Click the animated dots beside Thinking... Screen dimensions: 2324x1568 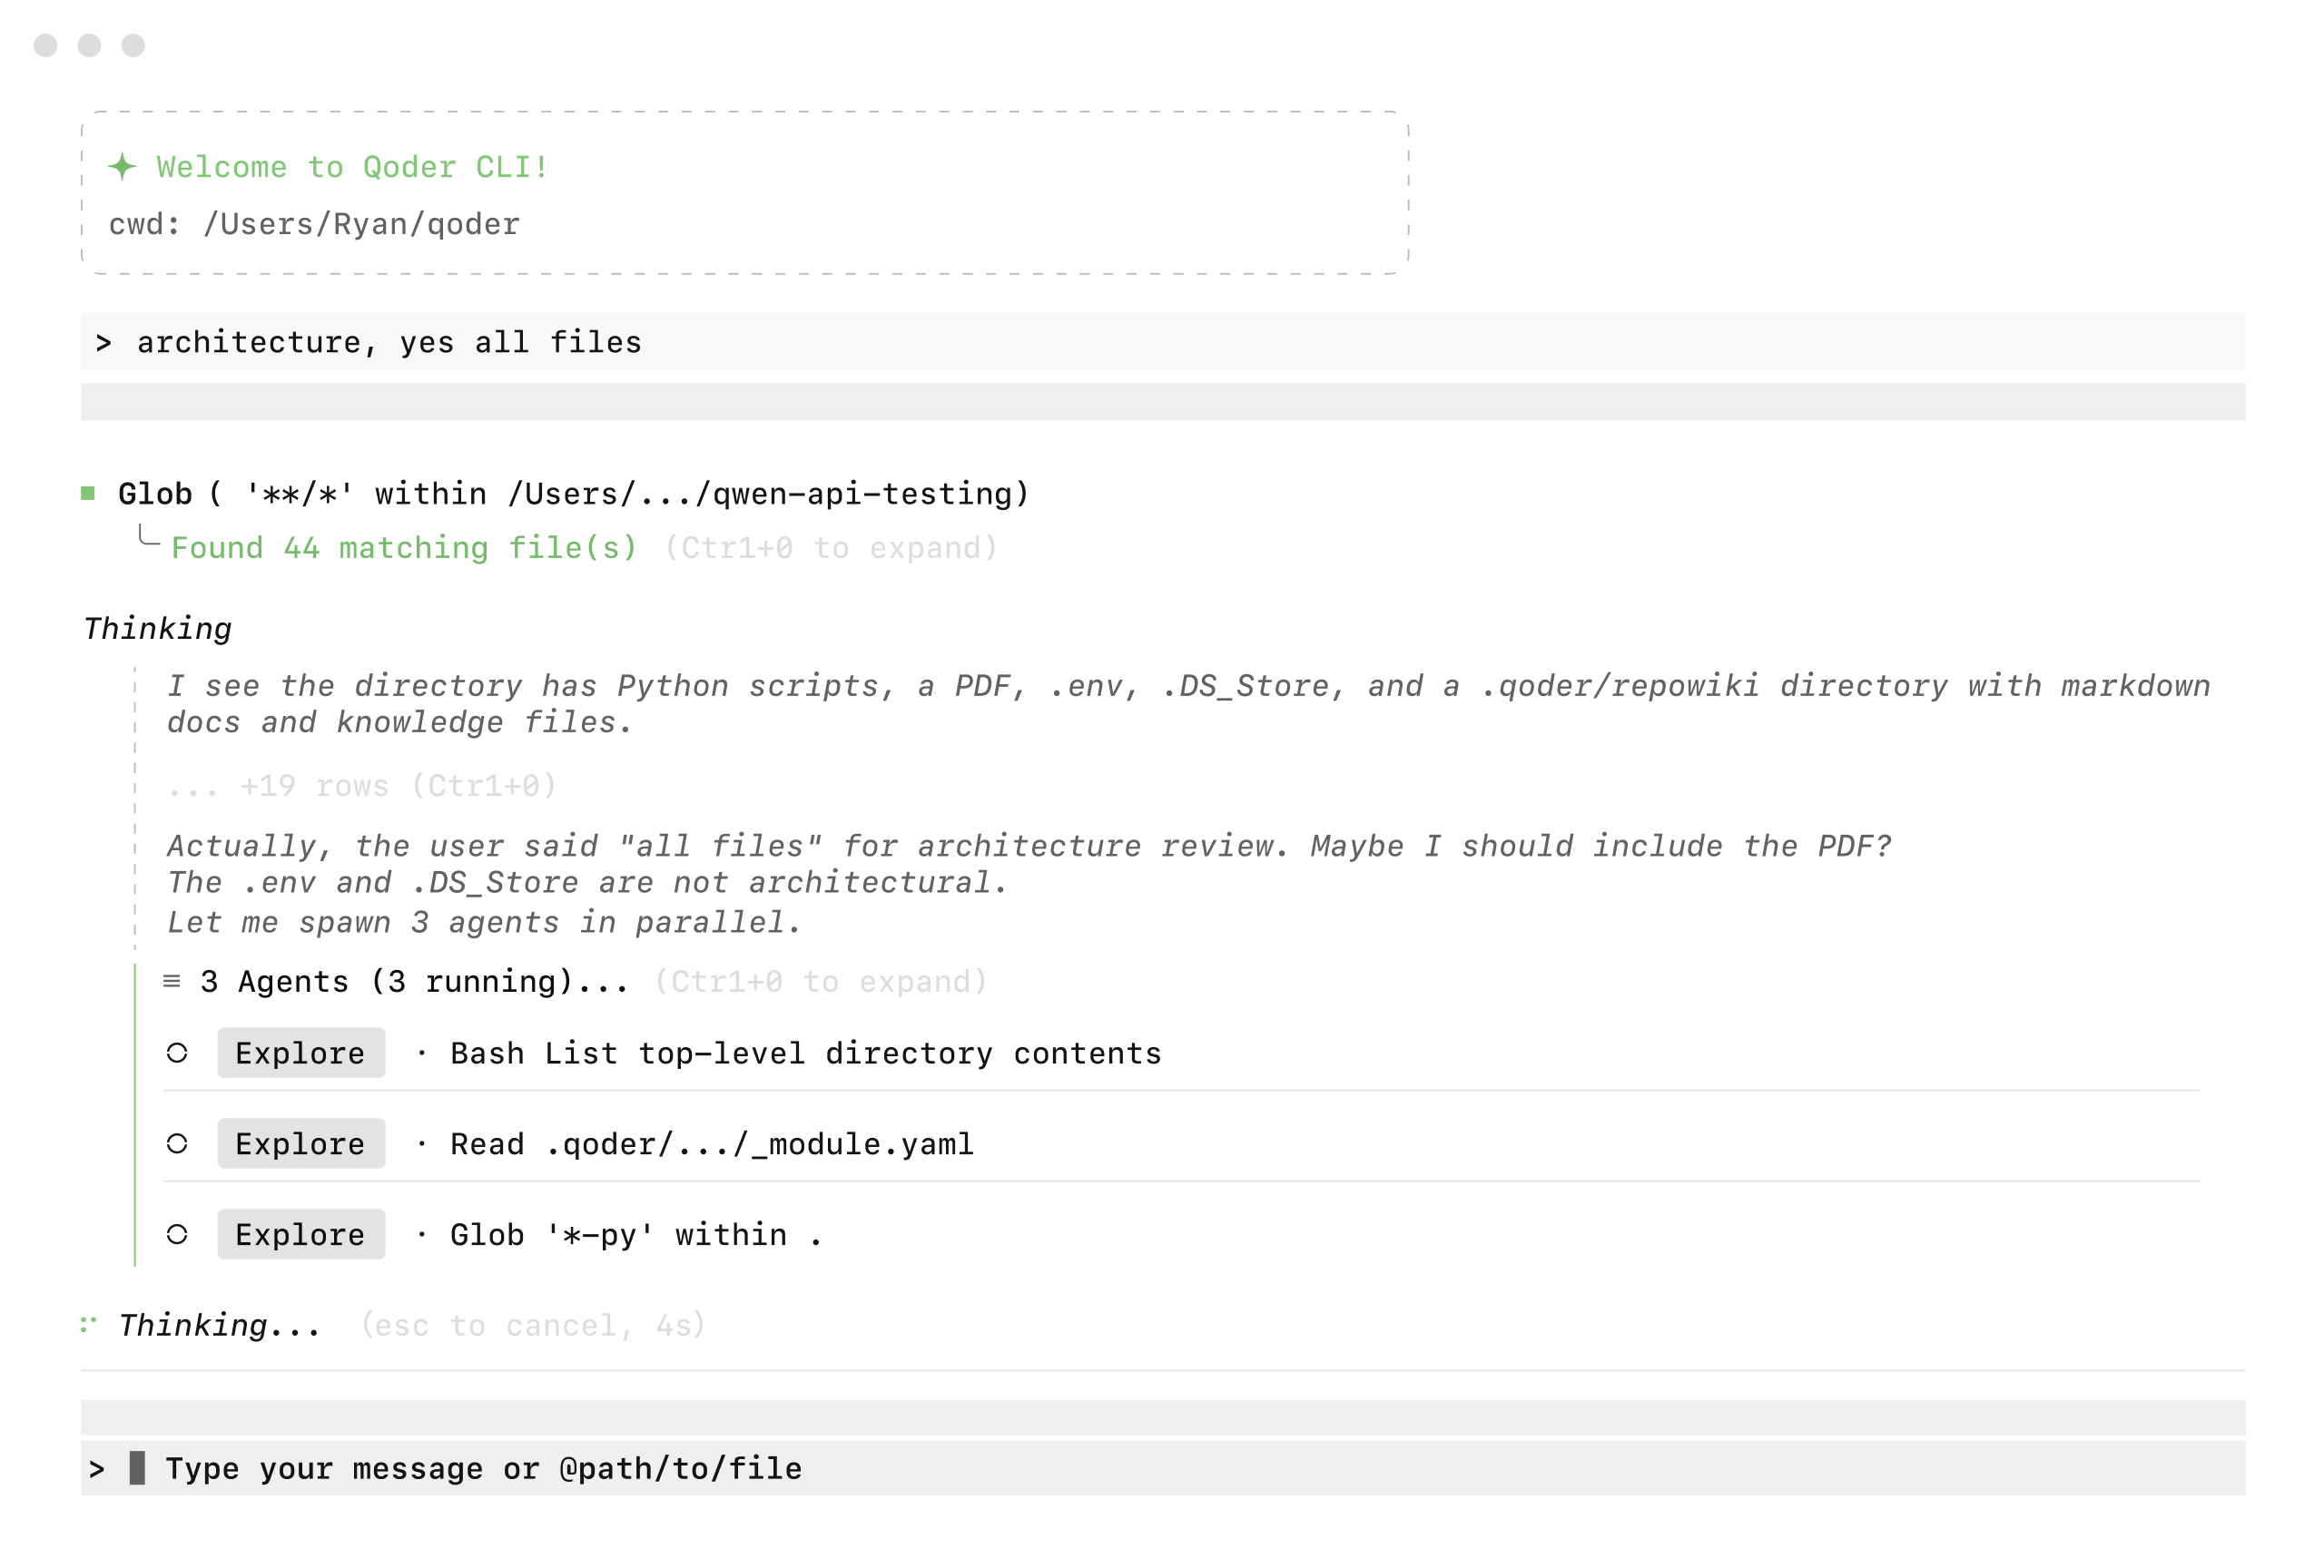(x=88, y=1324)
